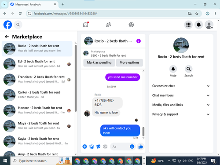Click the phone number message bubble
The image size is (220, 165).
[107, 103]
